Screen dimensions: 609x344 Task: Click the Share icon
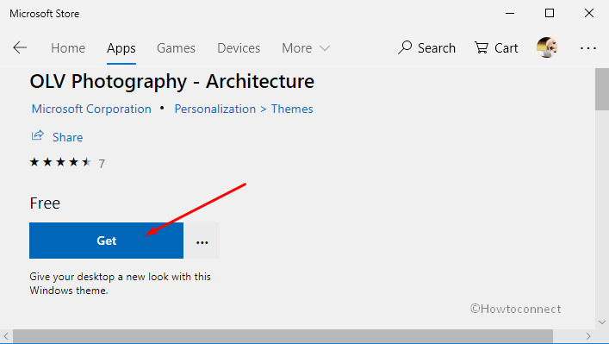[38, 135]
